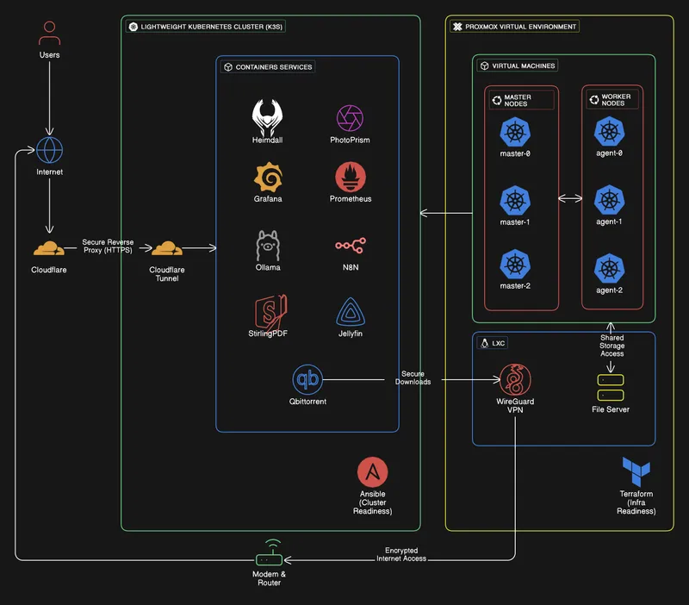
Task: Click the "Terraform (Infra Readiness)" caption
Action: pos(636,502)
